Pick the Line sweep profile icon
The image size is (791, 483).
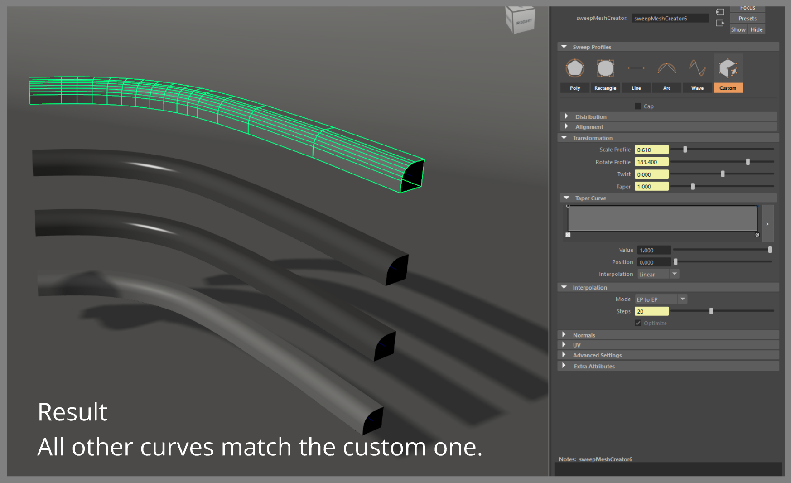click(x=636, y=69)
